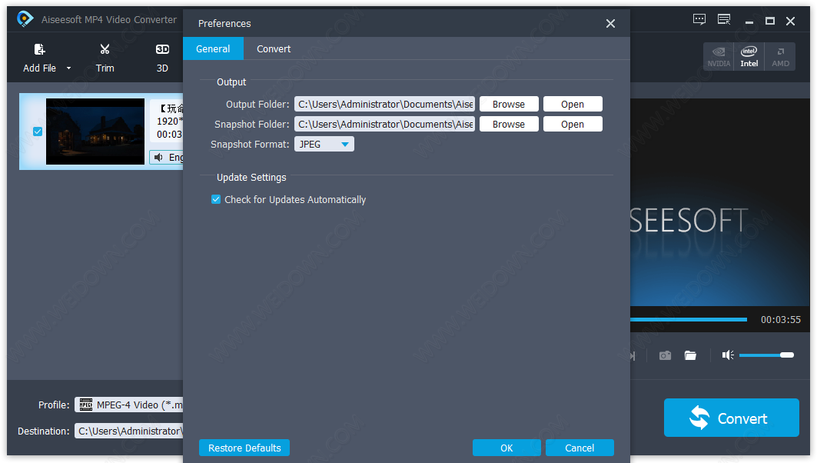Select the General tab in Preferences
This screenshot has width=817, height=463.
(213, 49)
